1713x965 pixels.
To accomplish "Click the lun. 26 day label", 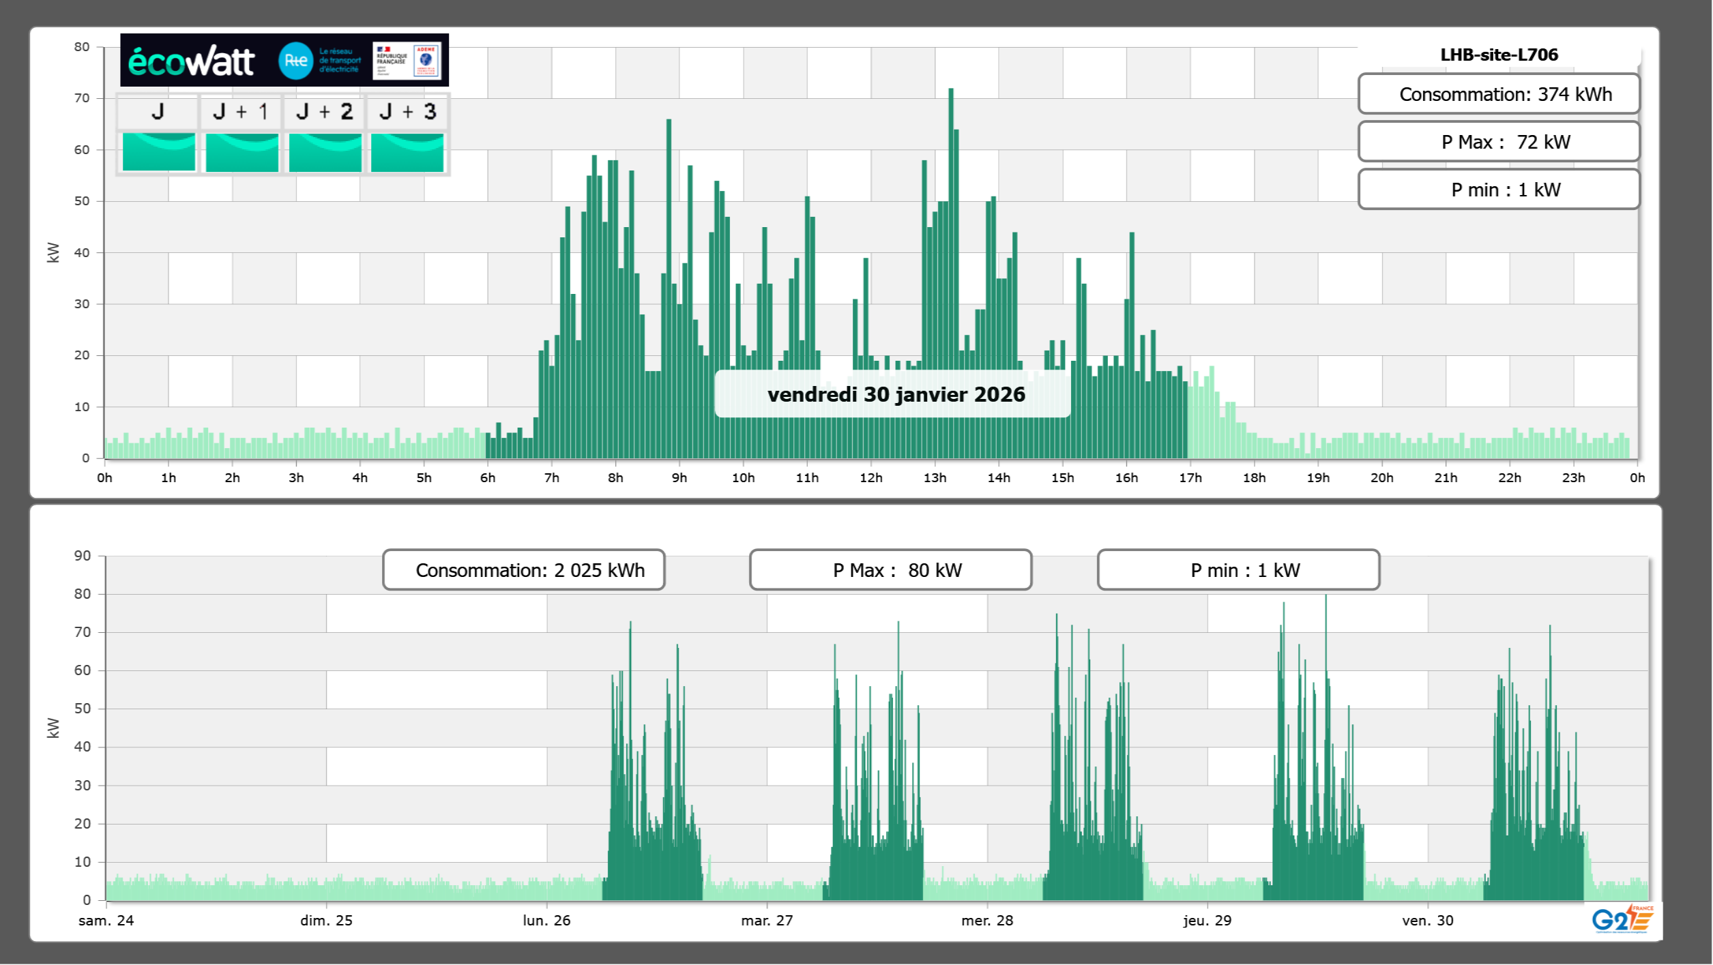I will click(546, 921).
